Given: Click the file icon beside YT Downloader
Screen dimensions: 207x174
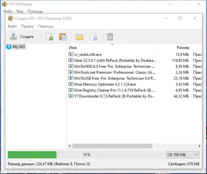Looking at the screenshot, I should pyautogui.click(x=71, y=96).
